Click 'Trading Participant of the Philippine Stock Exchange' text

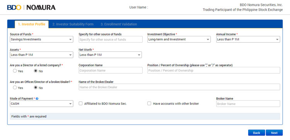[243, 10]
